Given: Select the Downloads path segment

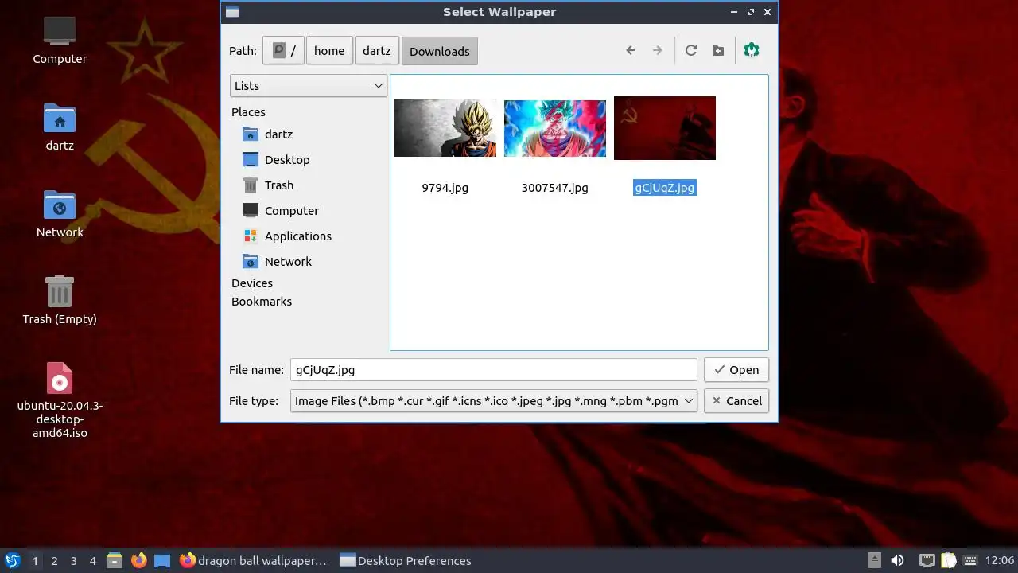Looking at the screenshot, I should pos(440,51).
